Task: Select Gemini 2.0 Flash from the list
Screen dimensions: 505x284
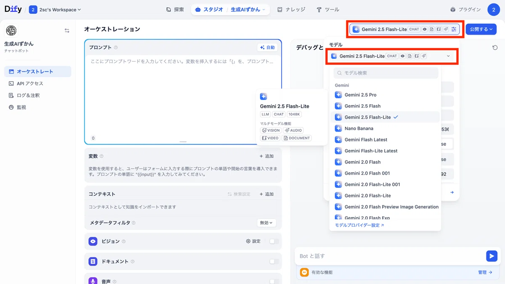Action: tap(386, 162)
